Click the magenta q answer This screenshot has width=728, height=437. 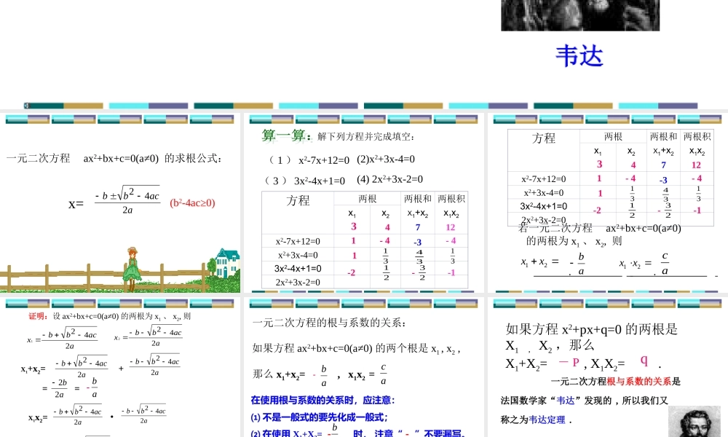pos(644,360)
